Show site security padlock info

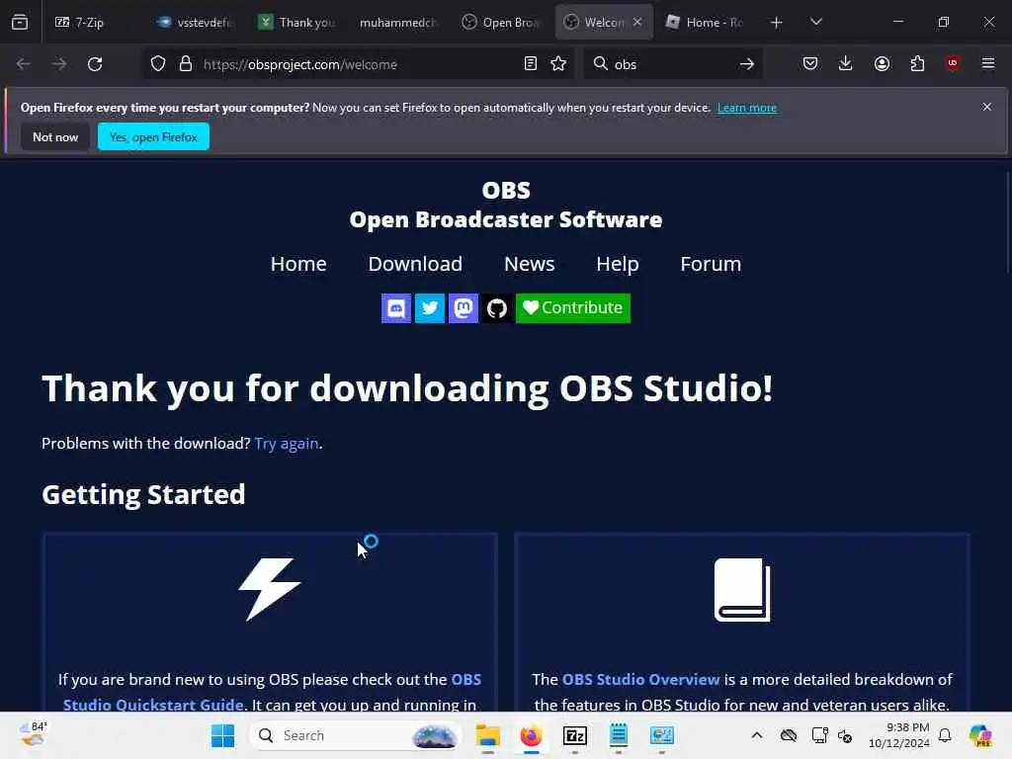(x=186, y=64)
